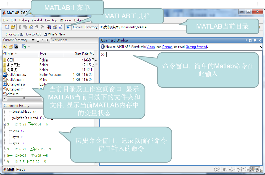Click the Cut scissors icon
265x175 pixels.
click(x=20, y=27)
